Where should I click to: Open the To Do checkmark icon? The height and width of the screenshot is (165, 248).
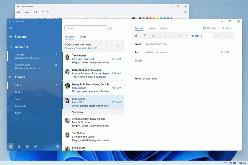pyautogui.click(x=36, y=147)
